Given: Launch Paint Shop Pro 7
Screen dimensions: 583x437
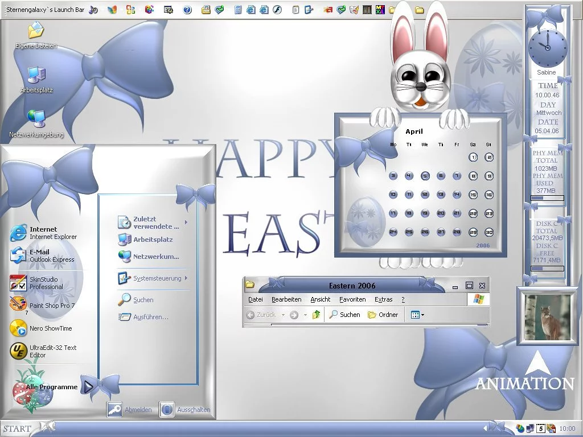Looking at the screenshot, I should 43,306.
